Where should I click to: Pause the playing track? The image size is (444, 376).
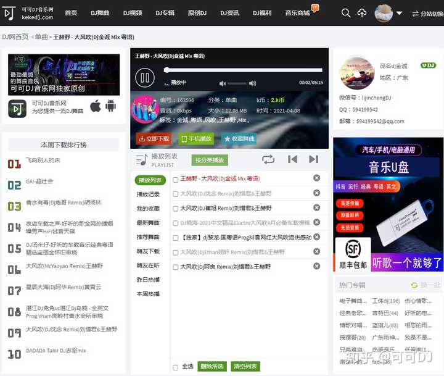pyautogui.click(x=145, y=78)
